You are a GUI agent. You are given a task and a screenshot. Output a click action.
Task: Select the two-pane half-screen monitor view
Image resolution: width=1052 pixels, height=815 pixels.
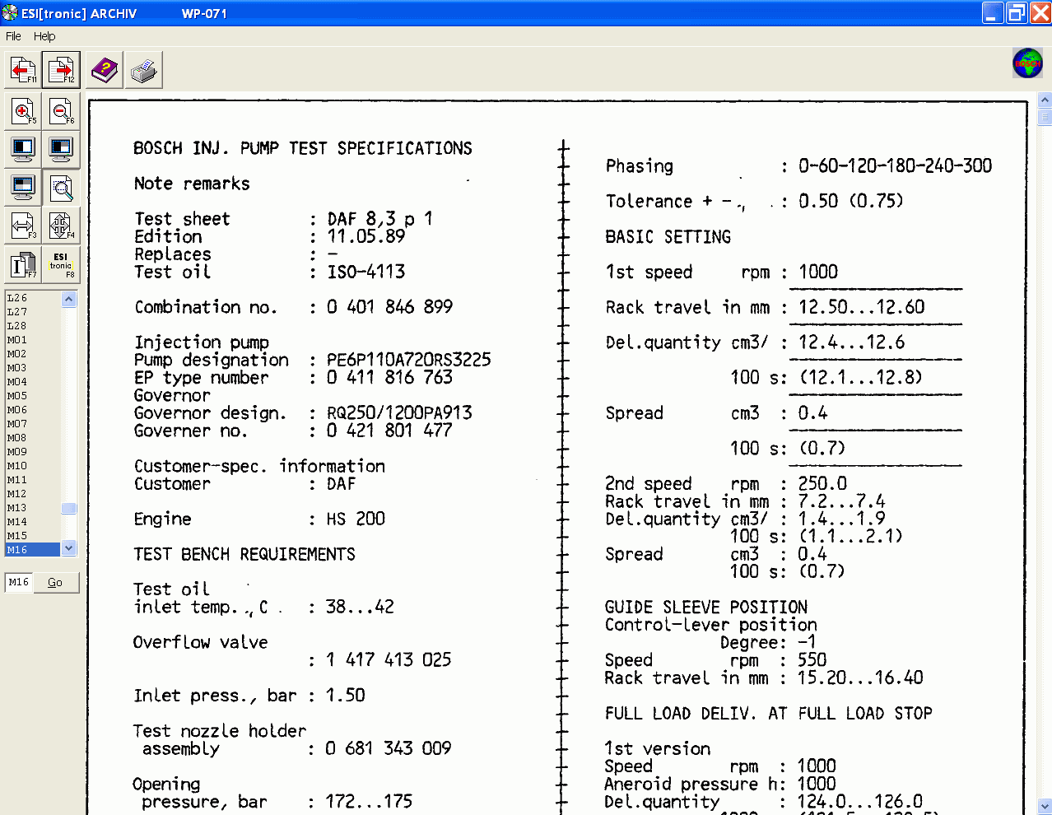pos(23,149)
